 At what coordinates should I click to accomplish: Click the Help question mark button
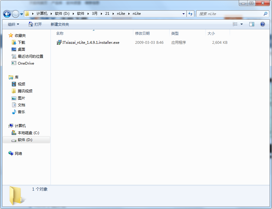[x=263, y=24]
